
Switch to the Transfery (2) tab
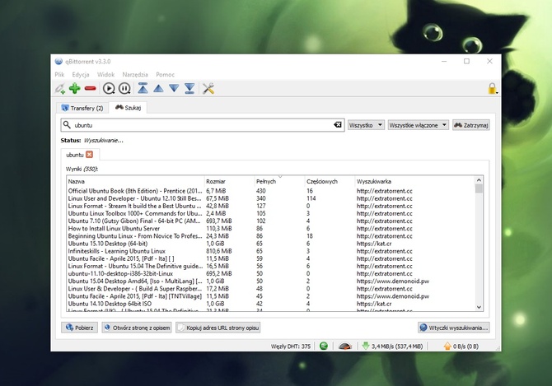[x=83, y=107]
